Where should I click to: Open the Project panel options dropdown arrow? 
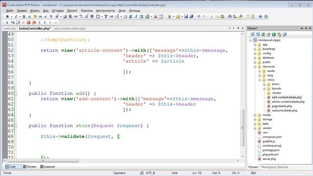302,28
